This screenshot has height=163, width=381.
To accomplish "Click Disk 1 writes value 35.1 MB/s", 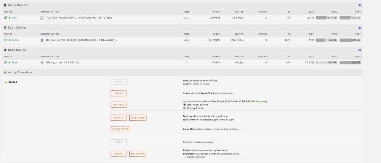I will click(x=238, y=18).
